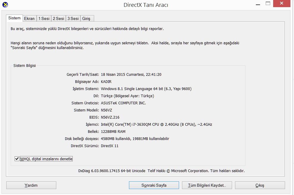Click the Bellek label
Image resolution: width=294 pixels, height=195 pixels.
93,132
